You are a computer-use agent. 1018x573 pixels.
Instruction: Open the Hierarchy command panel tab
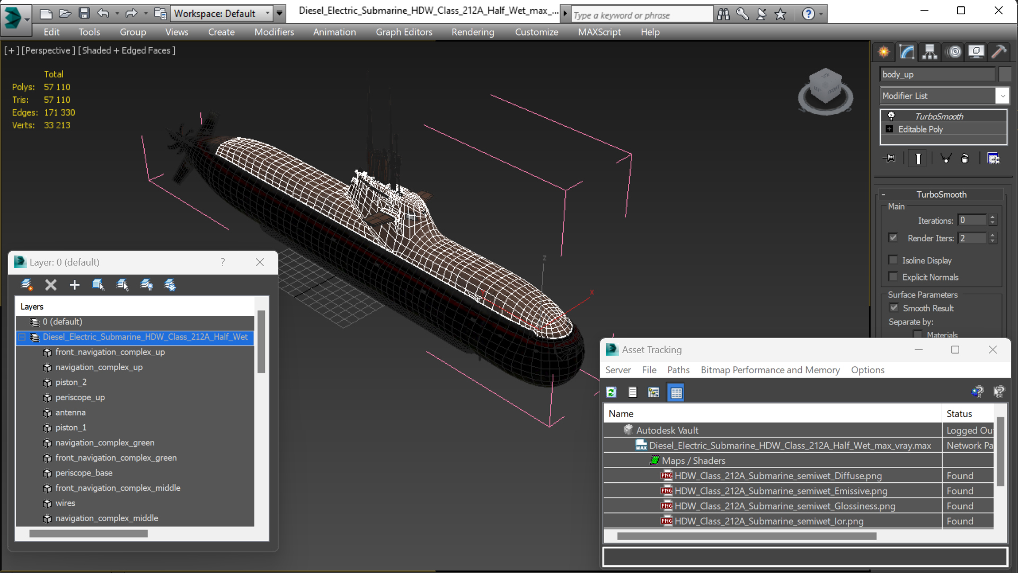pyautogui.click(x=930, y=52)
